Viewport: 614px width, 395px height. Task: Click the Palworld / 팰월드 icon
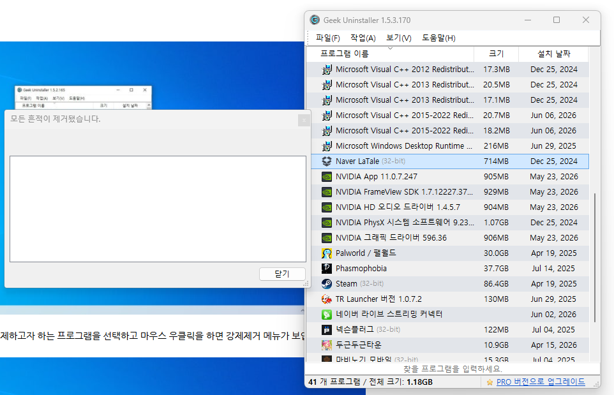tap(327, 253)
